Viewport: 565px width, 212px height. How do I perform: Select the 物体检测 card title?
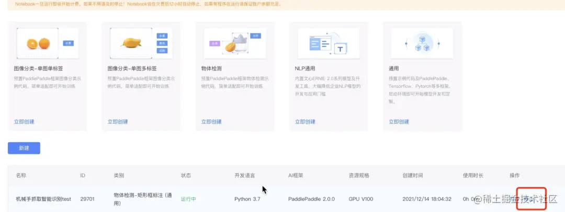(x=211, y=69)
